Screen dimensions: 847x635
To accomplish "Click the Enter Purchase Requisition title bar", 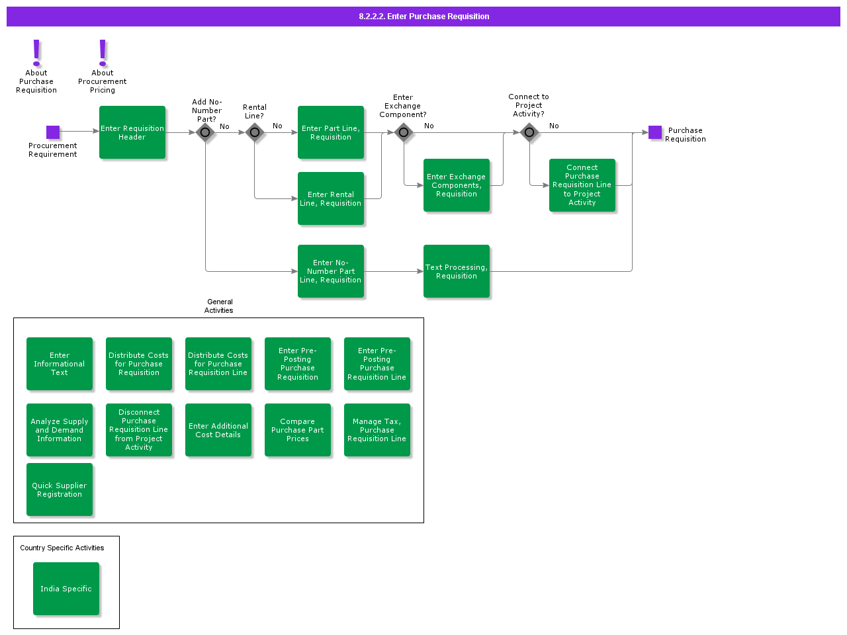I will point(423,17).
